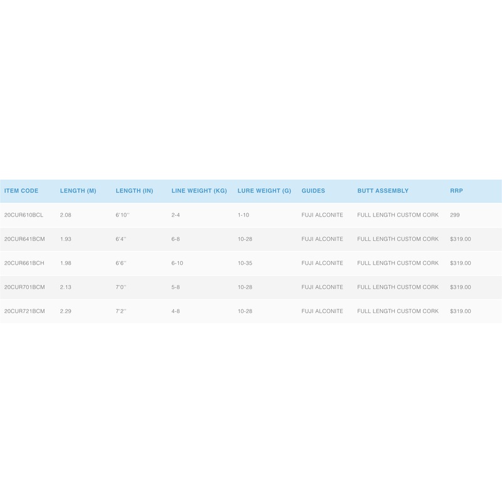Click item code 20CUR701BCM
The height and width of the screenshot is (502, 502).
click(x=24, y=287)
